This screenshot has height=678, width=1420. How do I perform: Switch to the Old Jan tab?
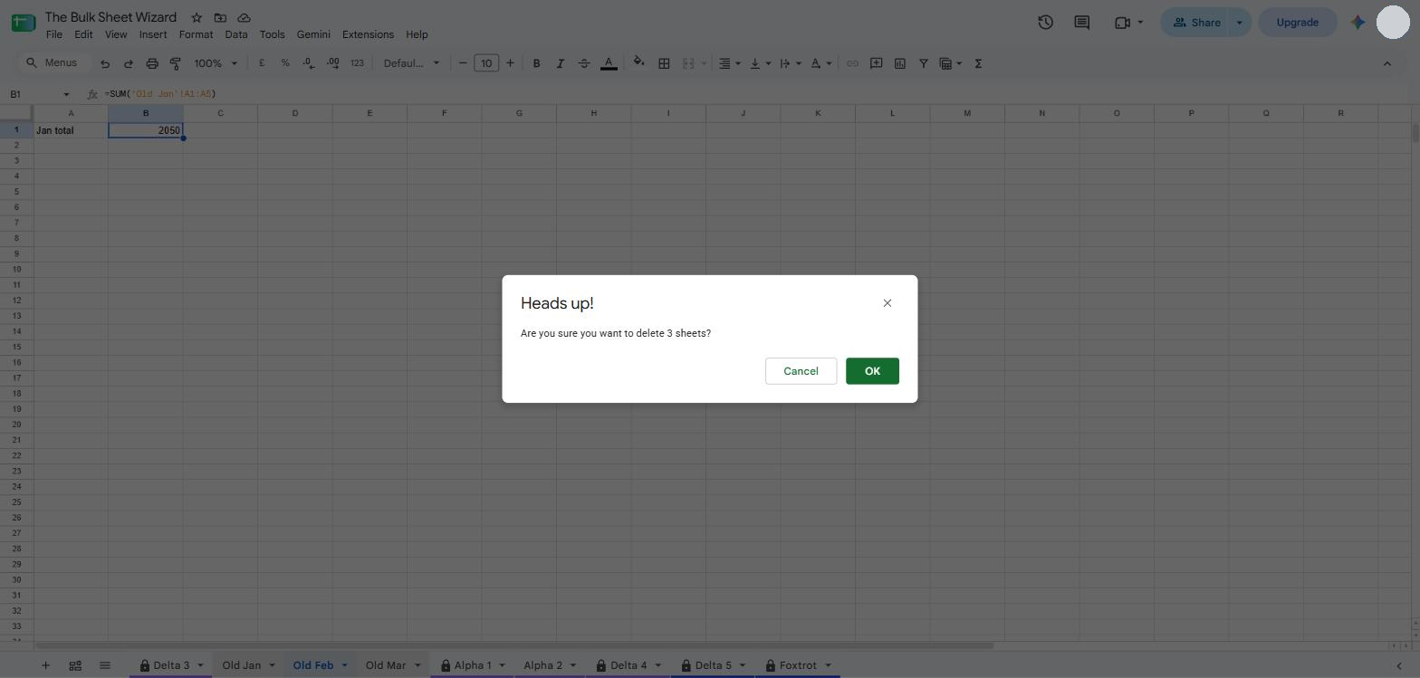coord(242,665)
